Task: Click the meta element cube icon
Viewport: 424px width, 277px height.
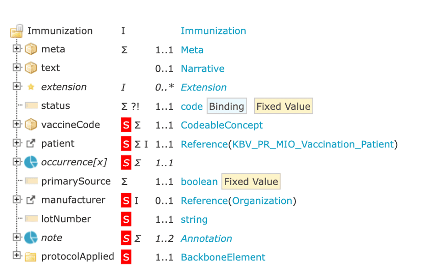Action: (31, 49)
